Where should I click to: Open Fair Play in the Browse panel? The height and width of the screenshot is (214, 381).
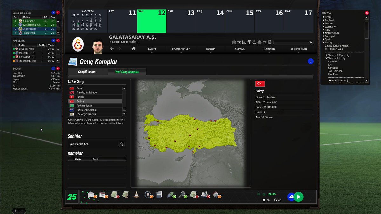point(333,74)
